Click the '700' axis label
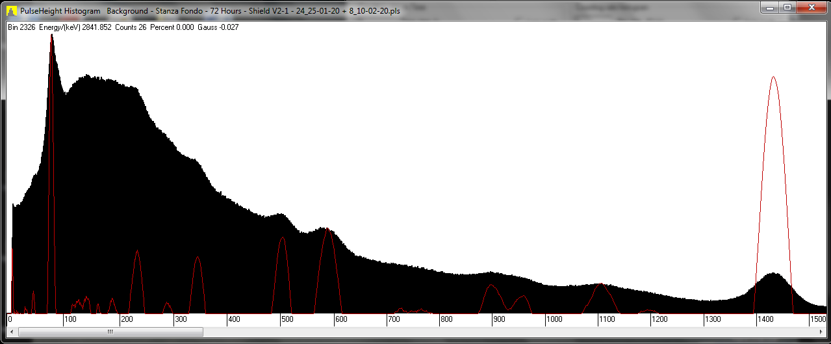Screen dimensions: 831x344 click(394, 319)
